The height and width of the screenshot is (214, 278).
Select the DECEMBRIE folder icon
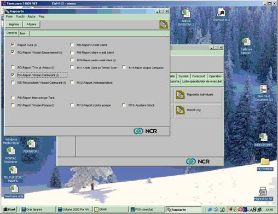[265, 162]
